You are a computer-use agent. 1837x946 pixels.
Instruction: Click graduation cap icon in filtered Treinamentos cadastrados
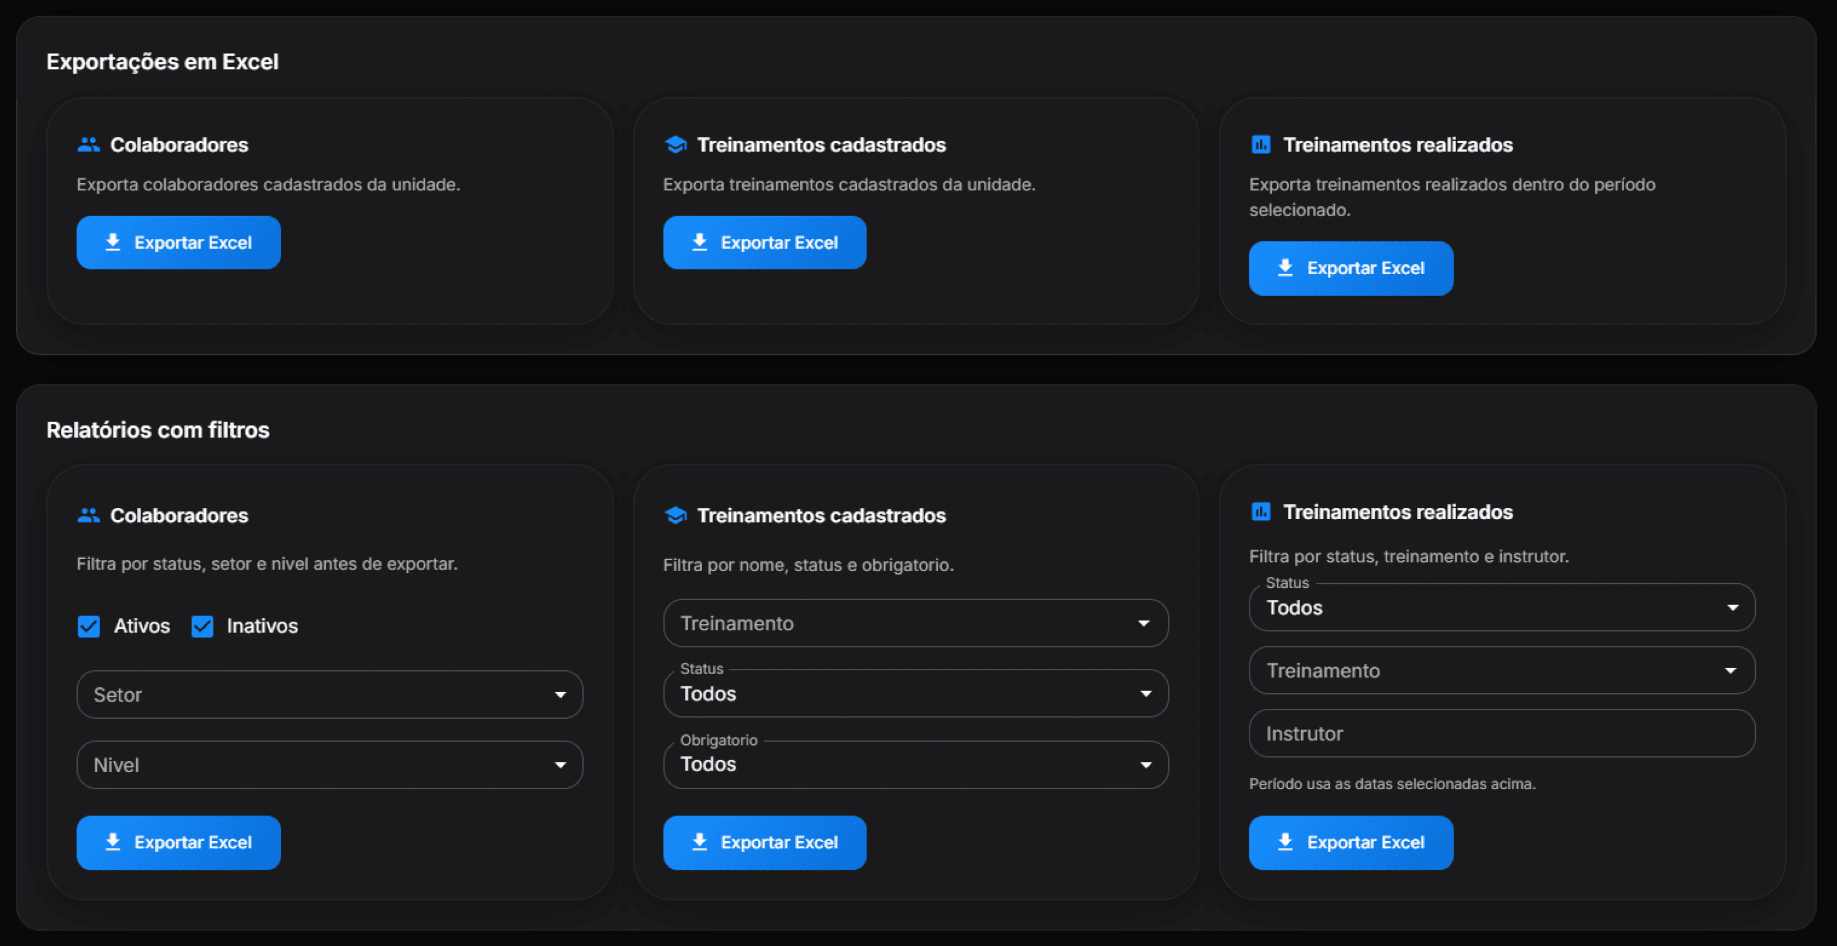click(x=674, y=515)
